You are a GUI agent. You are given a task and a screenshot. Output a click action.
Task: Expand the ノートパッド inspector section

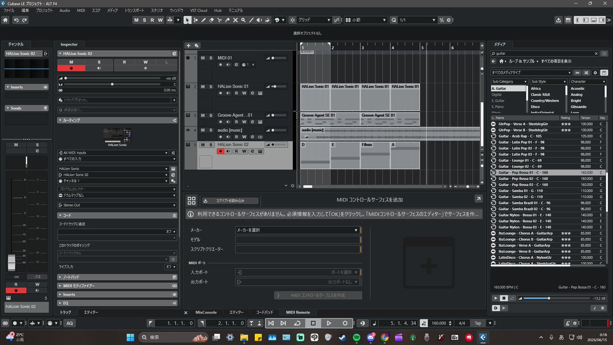pyautogui.click(x=117, y=277)
